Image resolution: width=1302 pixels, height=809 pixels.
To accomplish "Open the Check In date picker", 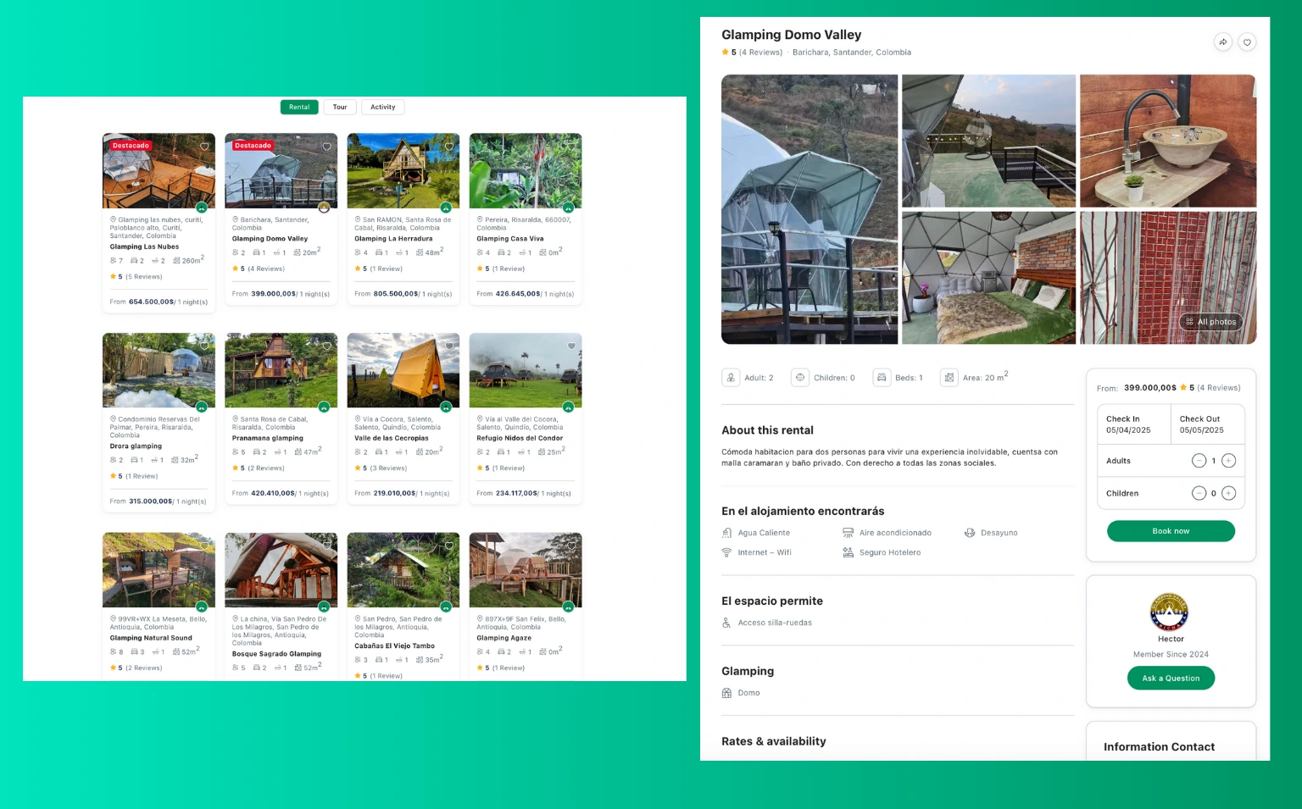I will pos(1133,424).
